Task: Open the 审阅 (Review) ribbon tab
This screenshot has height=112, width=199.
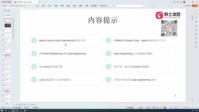Action: tap(74, 6)
